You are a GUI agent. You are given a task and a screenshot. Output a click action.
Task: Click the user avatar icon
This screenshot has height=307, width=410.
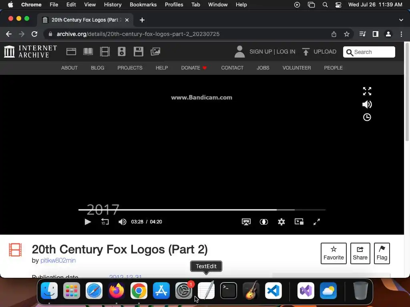239,52
